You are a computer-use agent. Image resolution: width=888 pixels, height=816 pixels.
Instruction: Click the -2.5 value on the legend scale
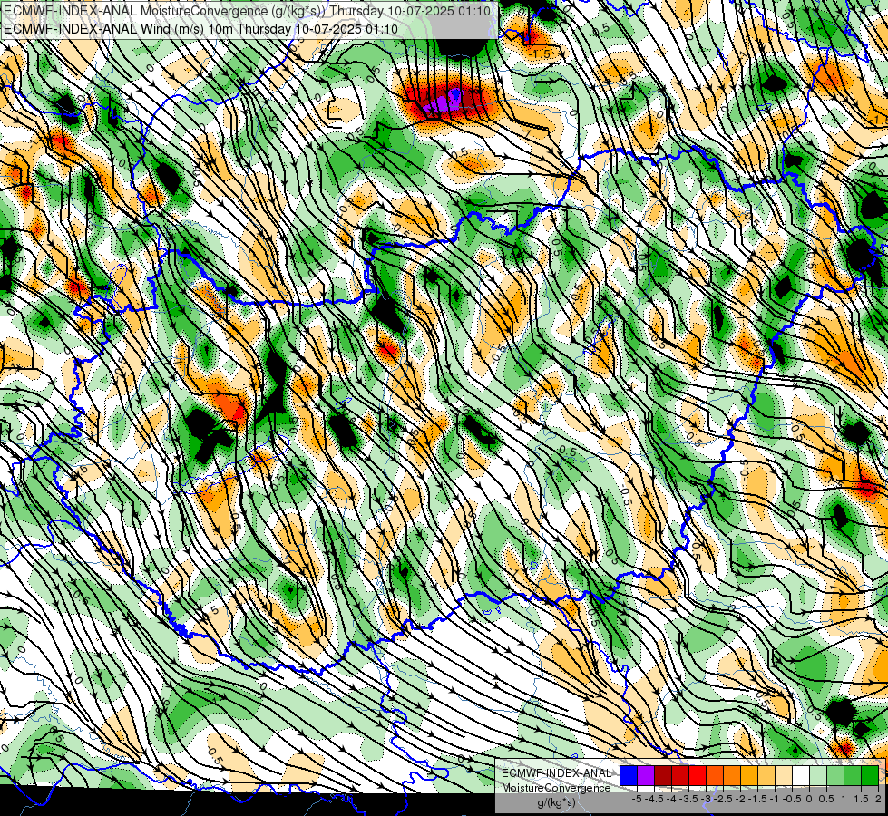coord(723,799)
